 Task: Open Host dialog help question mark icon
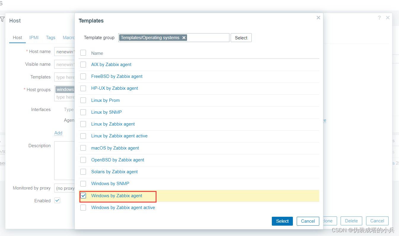(379, 18)
